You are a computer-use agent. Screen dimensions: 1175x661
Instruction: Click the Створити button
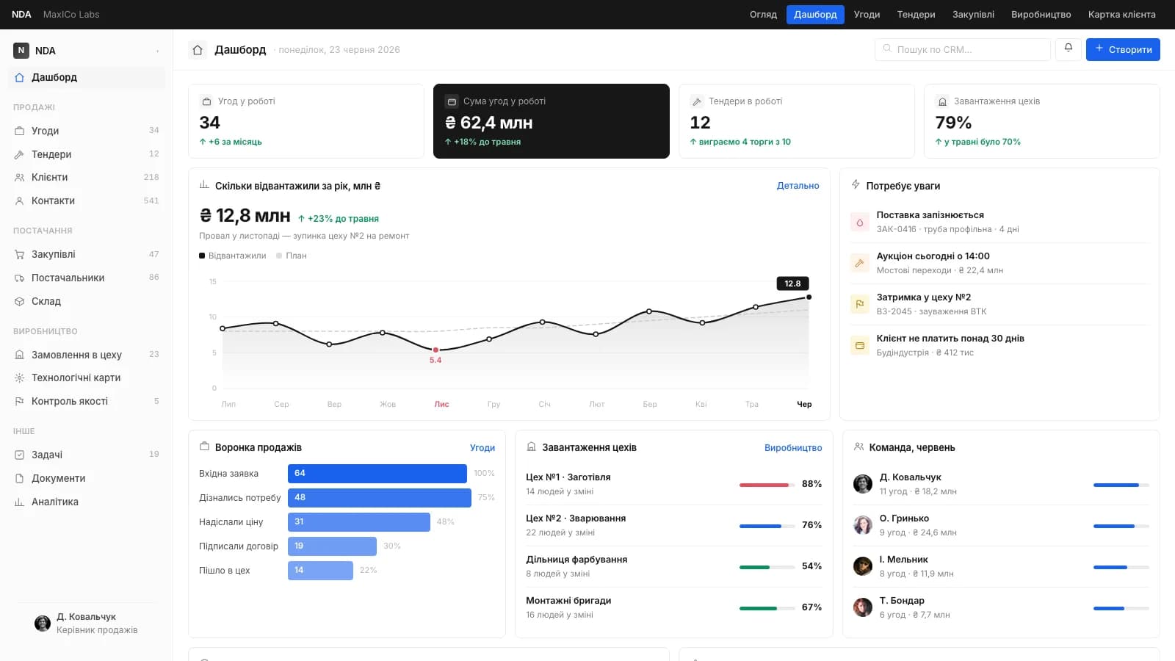point(1123,49)
